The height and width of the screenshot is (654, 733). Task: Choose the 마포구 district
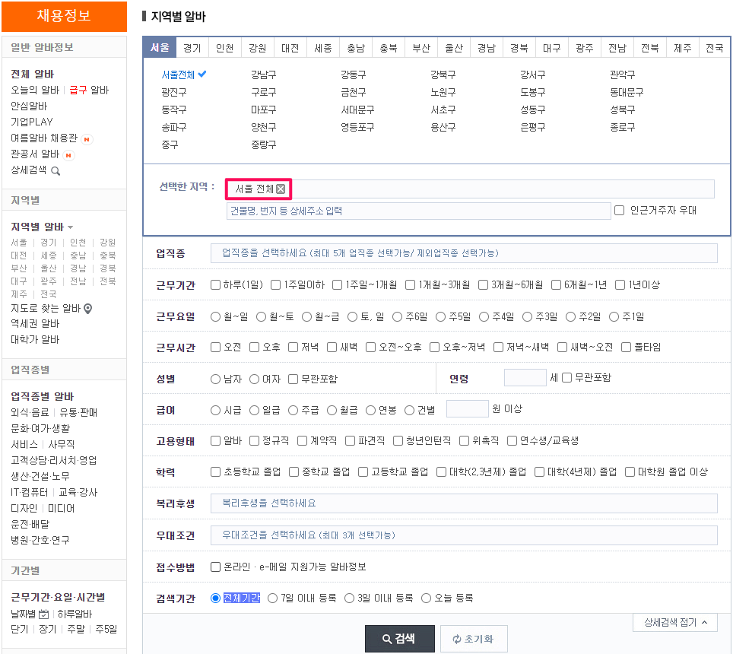click(264, 110)
